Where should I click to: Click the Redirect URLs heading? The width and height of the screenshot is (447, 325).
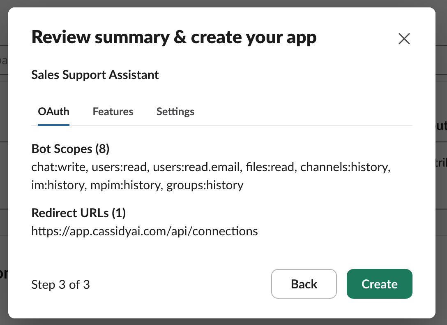(x=78, y=213)
